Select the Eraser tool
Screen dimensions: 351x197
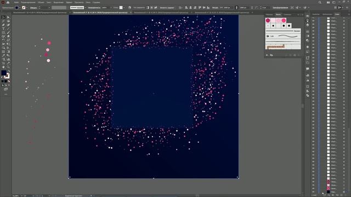point(8,37)
